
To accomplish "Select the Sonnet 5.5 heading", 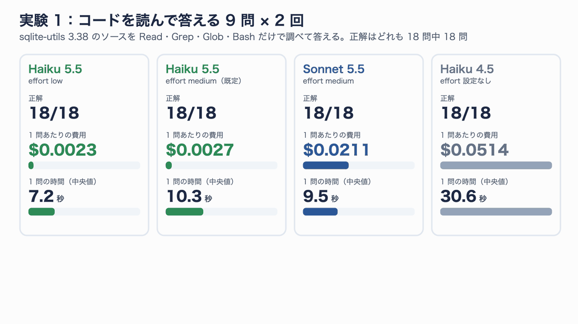I will coord(334,69).
